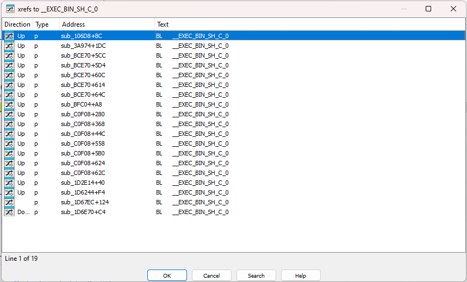Click BL __EXEC_BIN_SH_C_0 text in sub_BFC04+A8 row
467x282 pixels.
[x=192, y=104]
